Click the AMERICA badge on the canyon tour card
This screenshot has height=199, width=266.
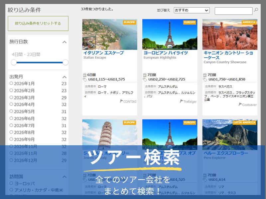[249, 22]
